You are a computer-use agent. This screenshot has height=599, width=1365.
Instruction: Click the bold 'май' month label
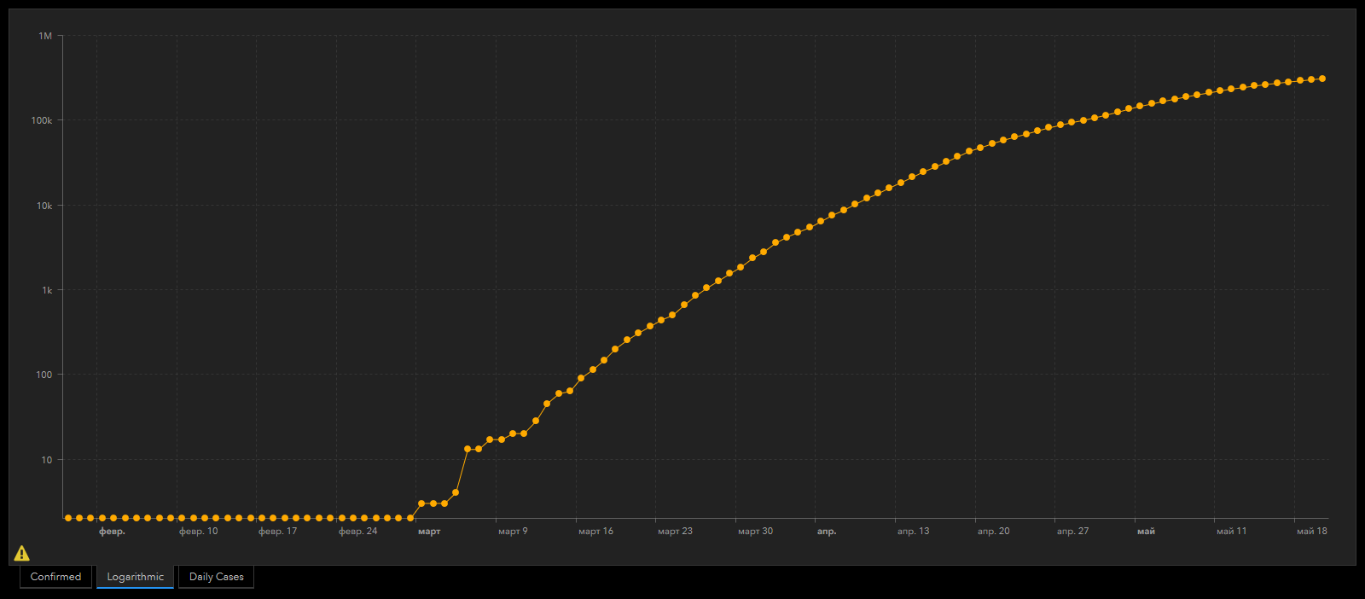(x=1146, y=531)
